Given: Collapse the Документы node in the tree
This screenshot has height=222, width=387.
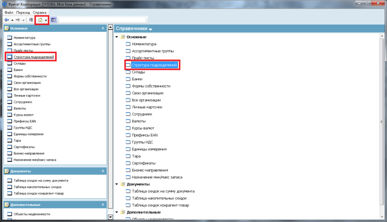Looking at the screenshot, I should (117, 184).
